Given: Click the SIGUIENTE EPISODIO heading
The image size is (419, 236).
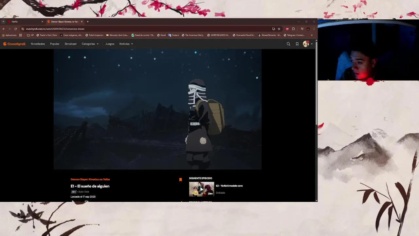Looking at the screenshot, I should point(201,178).
